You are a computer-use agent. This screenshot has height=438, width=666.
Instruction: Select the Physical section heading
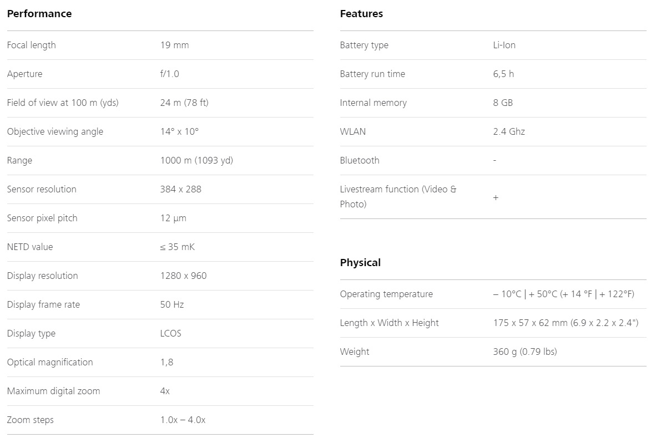[360, 263]
